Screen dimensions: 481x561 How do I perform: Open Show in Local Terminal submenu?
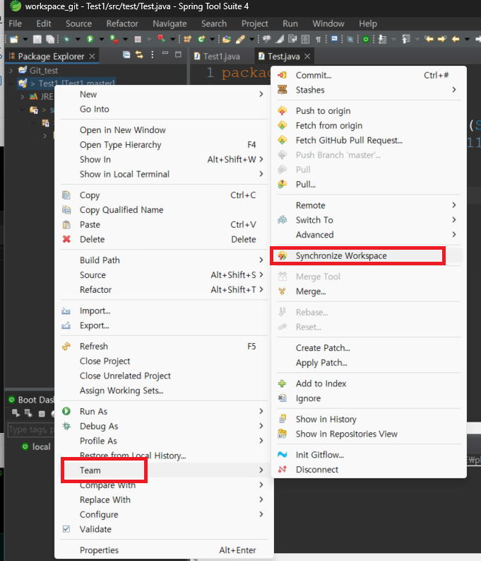coord(164,174)
